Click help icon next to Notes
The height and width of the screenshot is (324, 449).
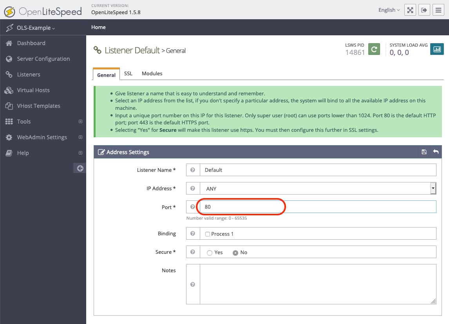click(x=193, y=284)
